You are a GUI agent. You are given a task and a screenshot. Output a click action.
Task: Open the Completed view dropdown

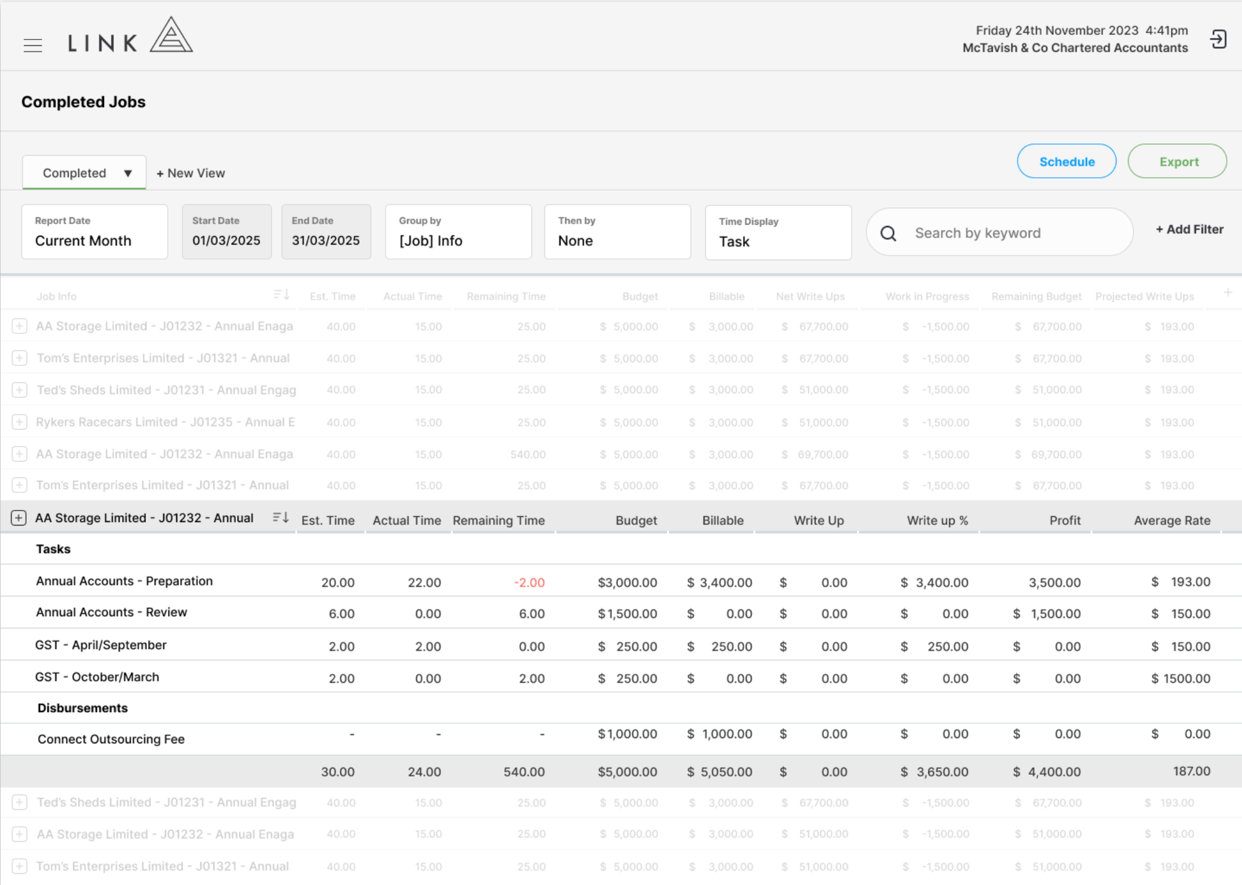(84, 172)
